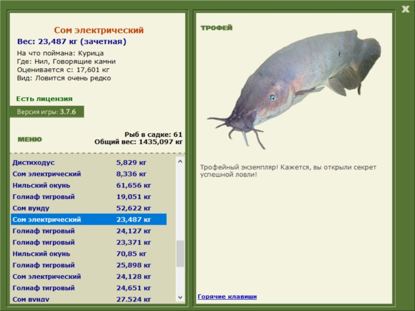
Task: Select Голиаф тигровый weighing 24,651 кг
Action: (88, 288)
